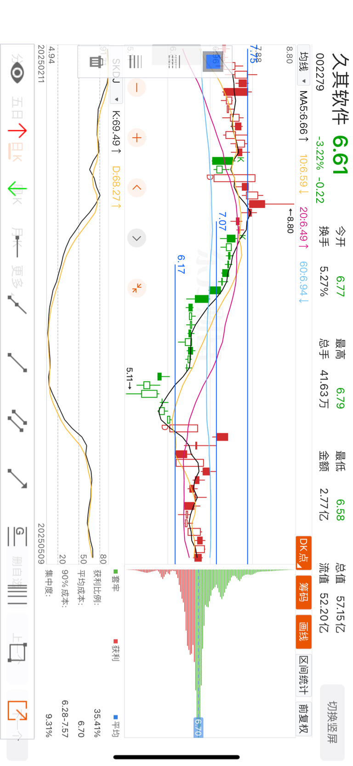Screen dimensions: 353x766
Task: Select the rectangle drawing tool
Action: [17, 652]
